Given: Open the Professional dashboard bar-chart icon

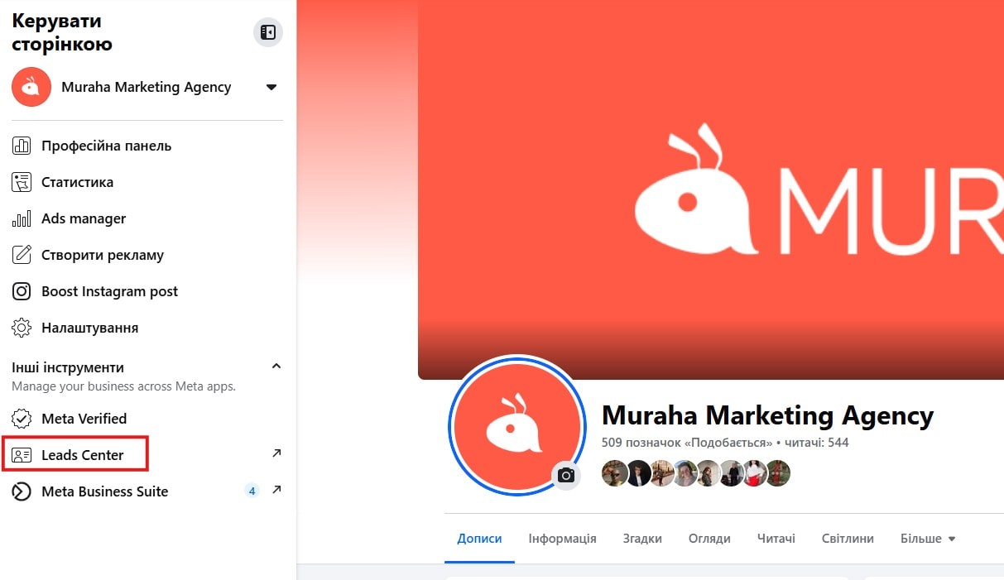Looking at the screenshot, I should [22, 146].
